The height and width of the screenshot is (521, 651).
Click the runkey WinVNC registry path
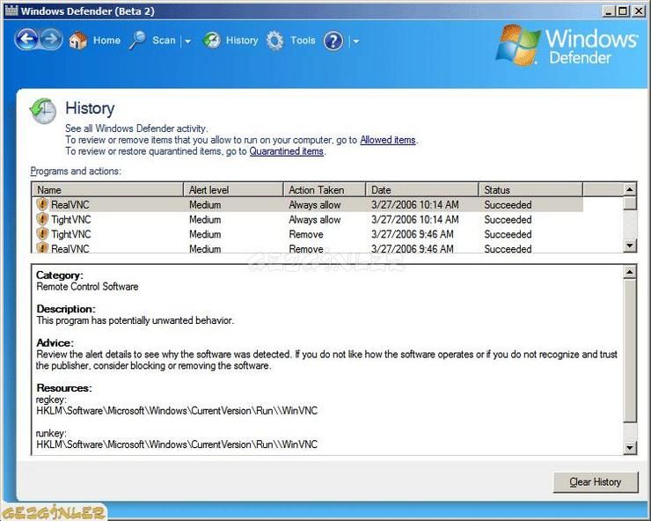click(177, 444)
